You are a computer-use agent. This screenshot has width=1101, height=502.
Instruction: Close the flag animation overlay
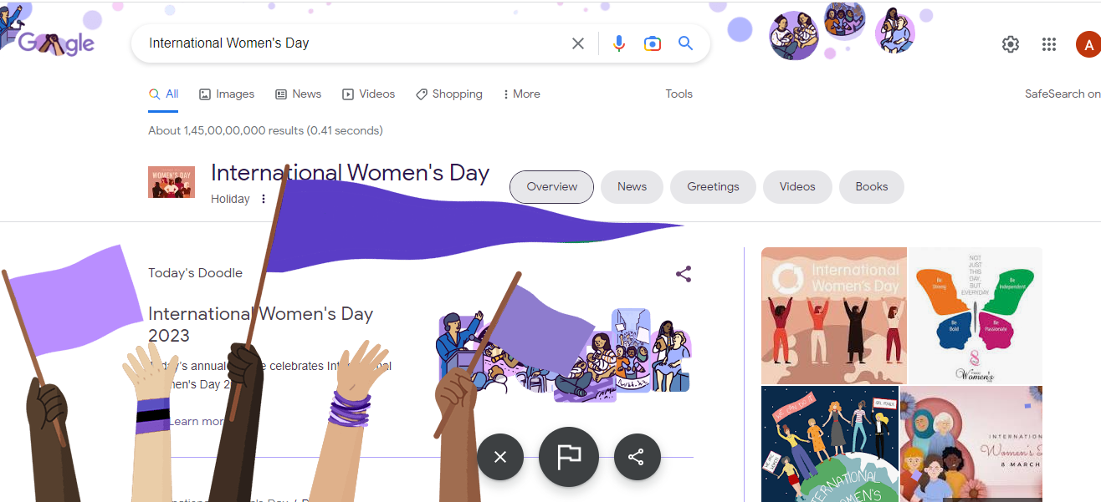pyautogui.click(x=500, y=457)
